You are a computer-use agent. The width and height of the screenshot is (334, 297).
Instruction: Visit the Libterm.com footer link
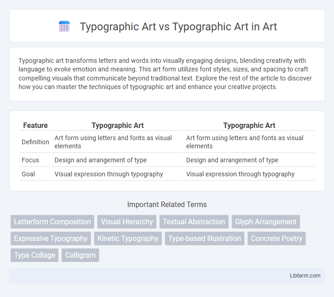(x=305, y=276)
